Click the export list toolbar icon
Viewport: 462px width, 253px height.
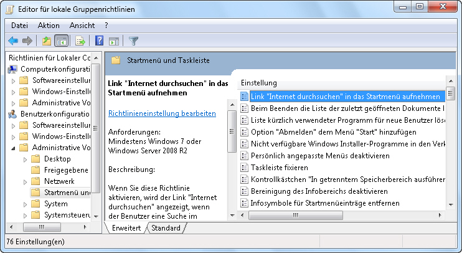pyautogui.click(x=80, y=41)
